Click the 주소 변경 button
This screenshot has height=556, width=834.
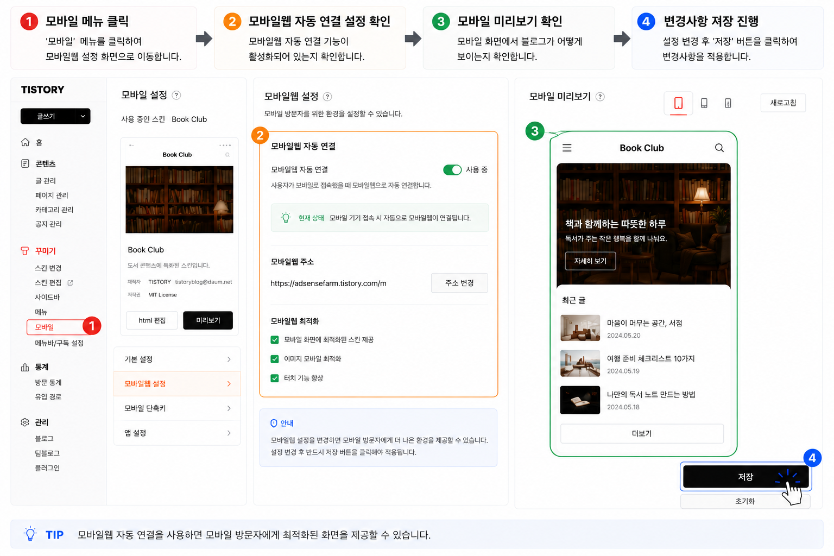(x=459, y=283)
